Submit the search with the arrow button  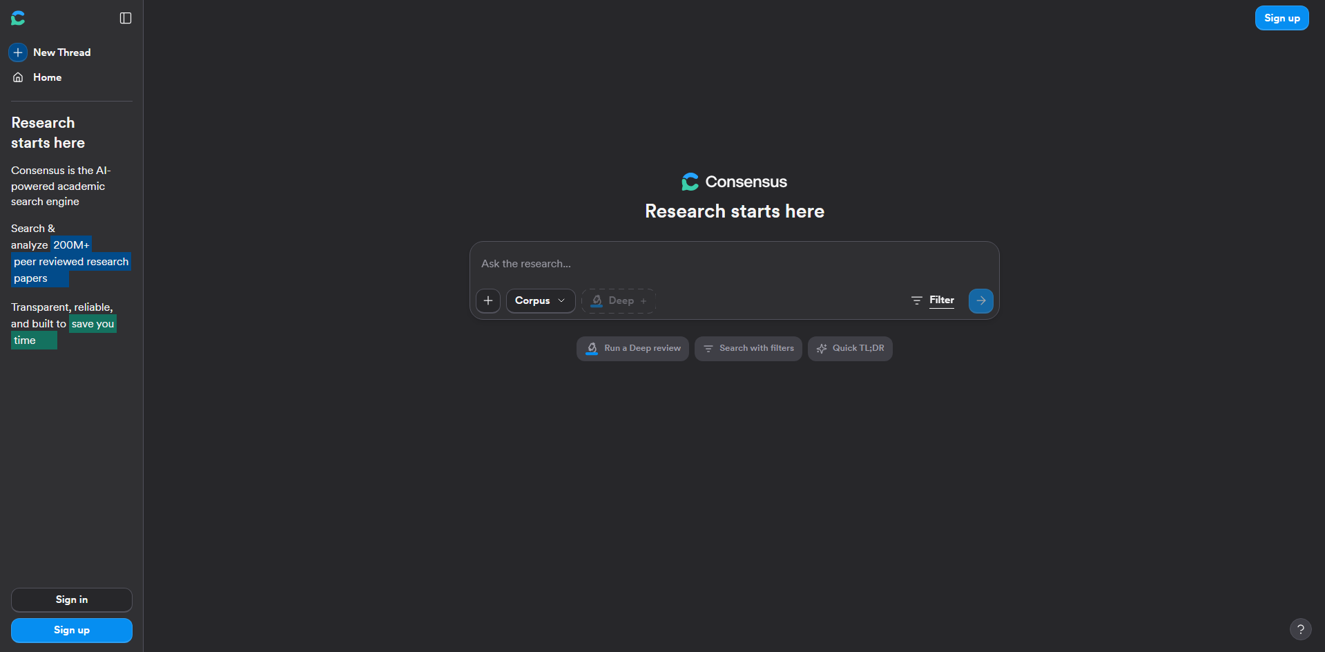[x=981, y=300]
